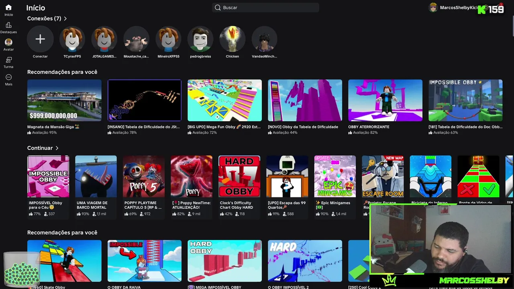Image resolution: width=514 pixels, height=289 pixels.
Task: Open JOTALGAMES connection avatar
Action: [104, 39]
